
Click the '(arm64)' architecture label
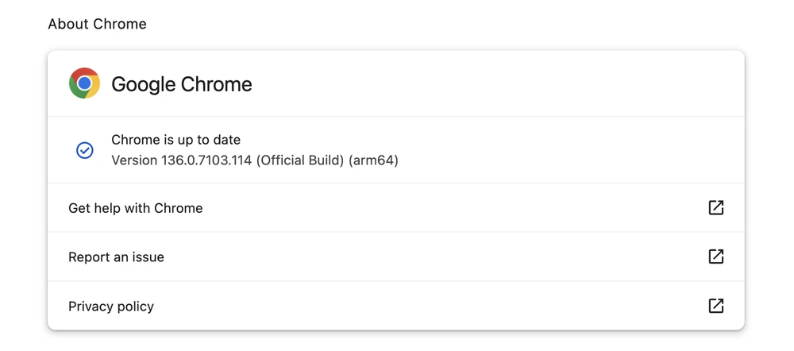tap(373, 160)
